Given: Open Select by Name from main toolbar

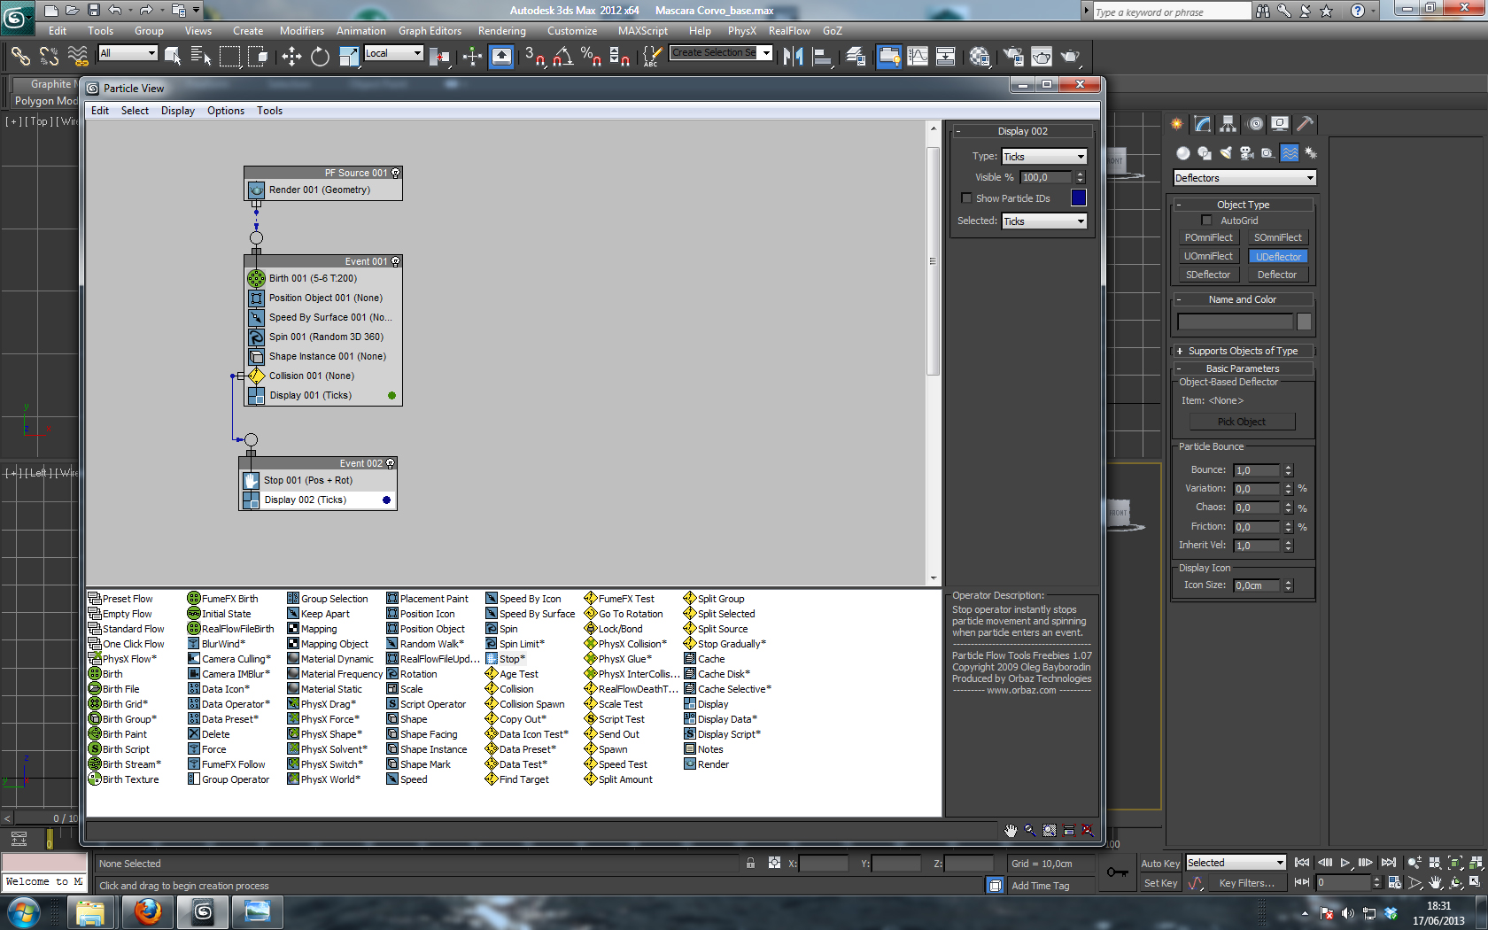Looking at the screenshot, I should coord(201,57).
